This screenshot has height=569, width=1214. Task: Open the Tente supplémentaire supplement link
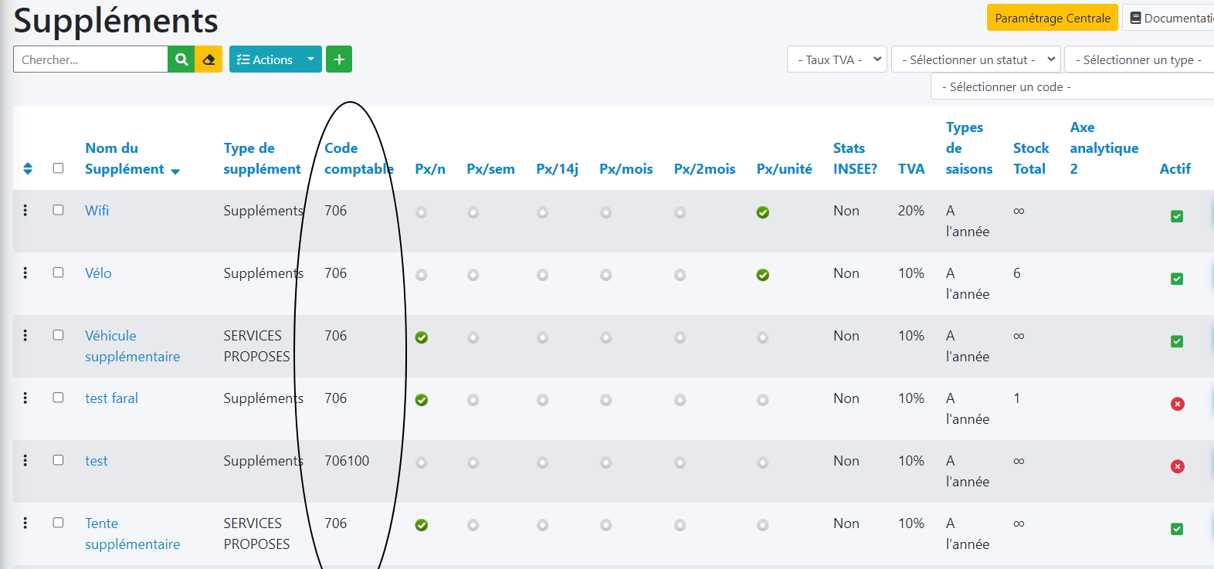[132, 533]
